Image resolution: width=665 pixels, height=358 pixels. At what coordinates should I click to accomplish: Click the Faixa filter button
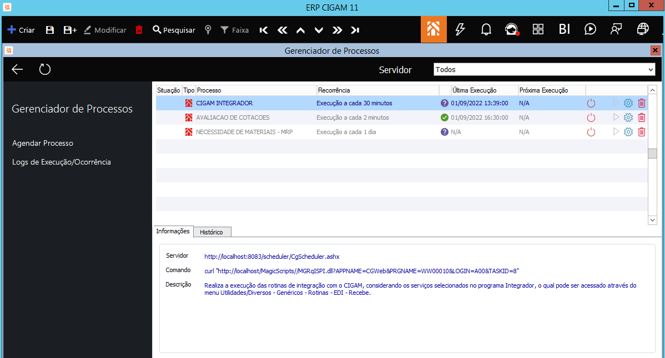pyautogui.click(x=234, y=30)
